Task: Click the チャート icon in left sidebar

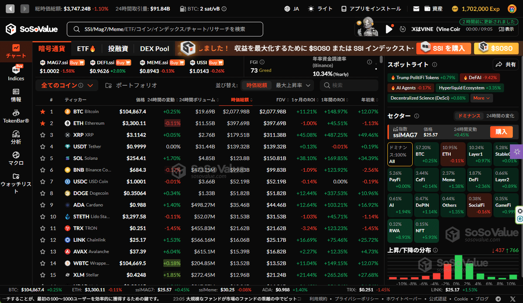Action: tap(16, 48)
